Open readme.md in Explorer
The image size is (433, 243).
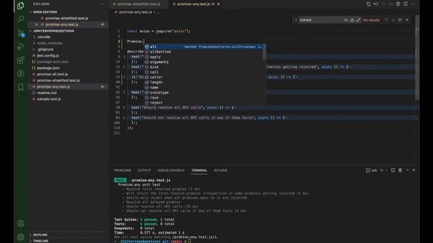click(x=47, y=93)
